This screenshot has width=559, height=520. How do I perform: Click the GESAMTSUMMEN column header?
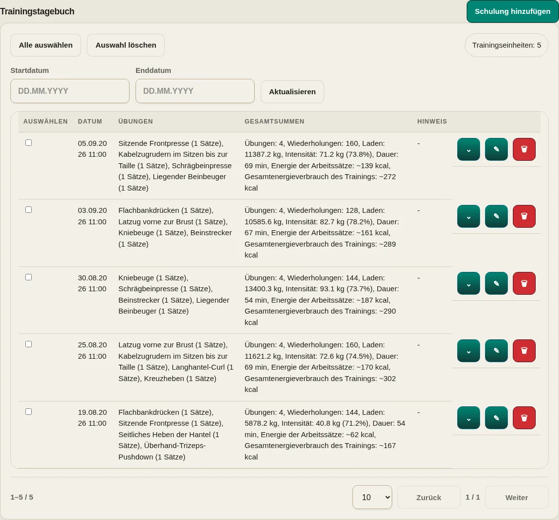(x=275, y=122)
